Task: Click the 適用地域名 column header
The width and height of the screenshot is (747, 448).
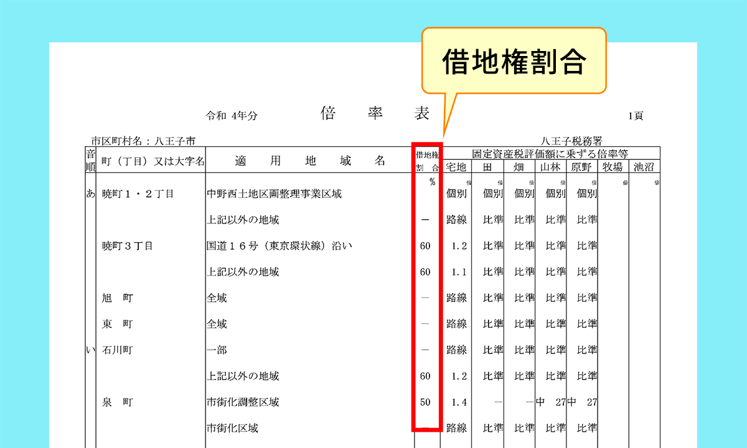Action: coord(310,161)
